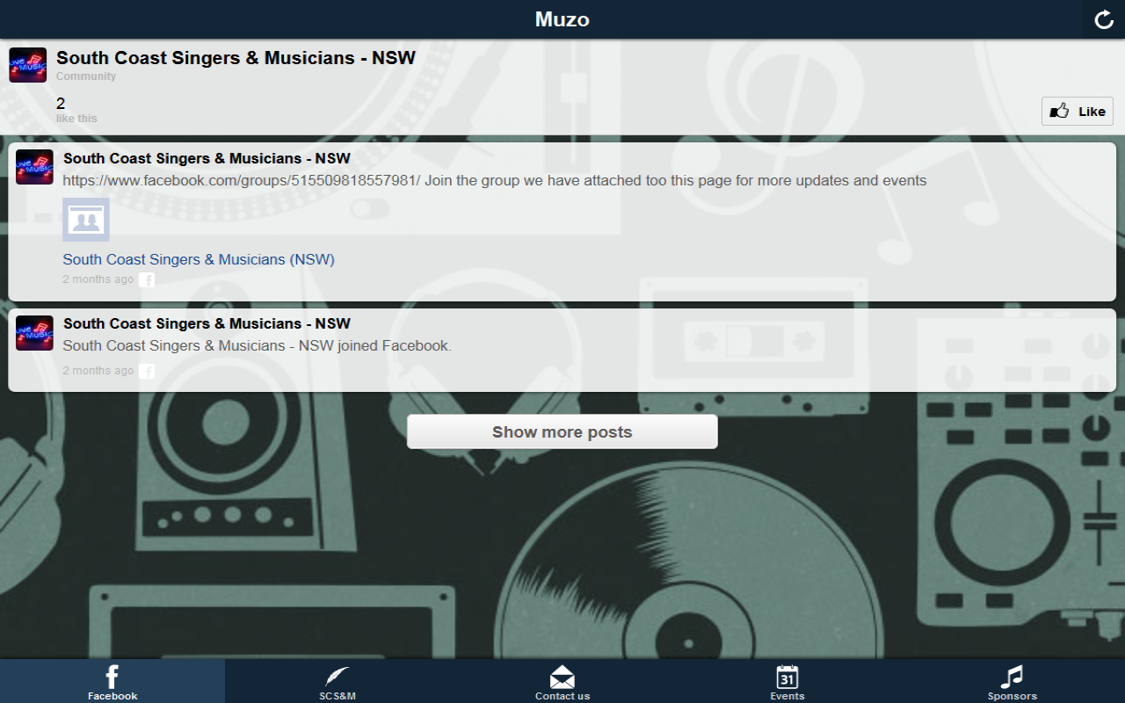1125x703 pixels.
Task: Switch to the SCS&M tab
Action: pyautogui.click(x=337, y=681)
